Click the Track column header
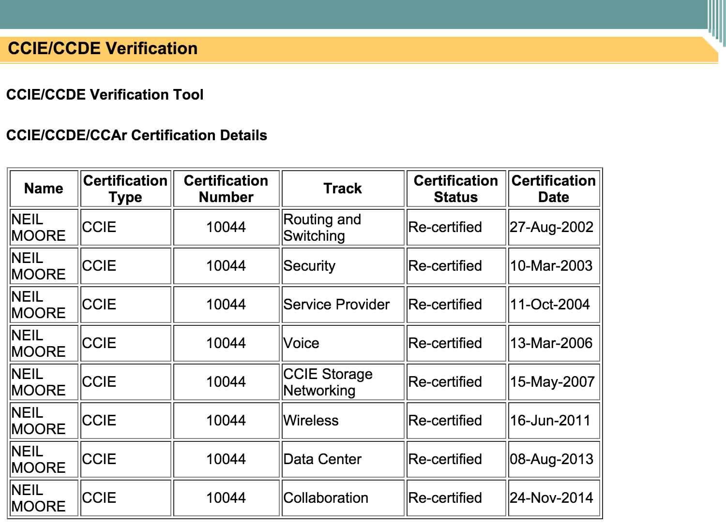This screenshot has height=526, width=726. (x=343, y=189)
